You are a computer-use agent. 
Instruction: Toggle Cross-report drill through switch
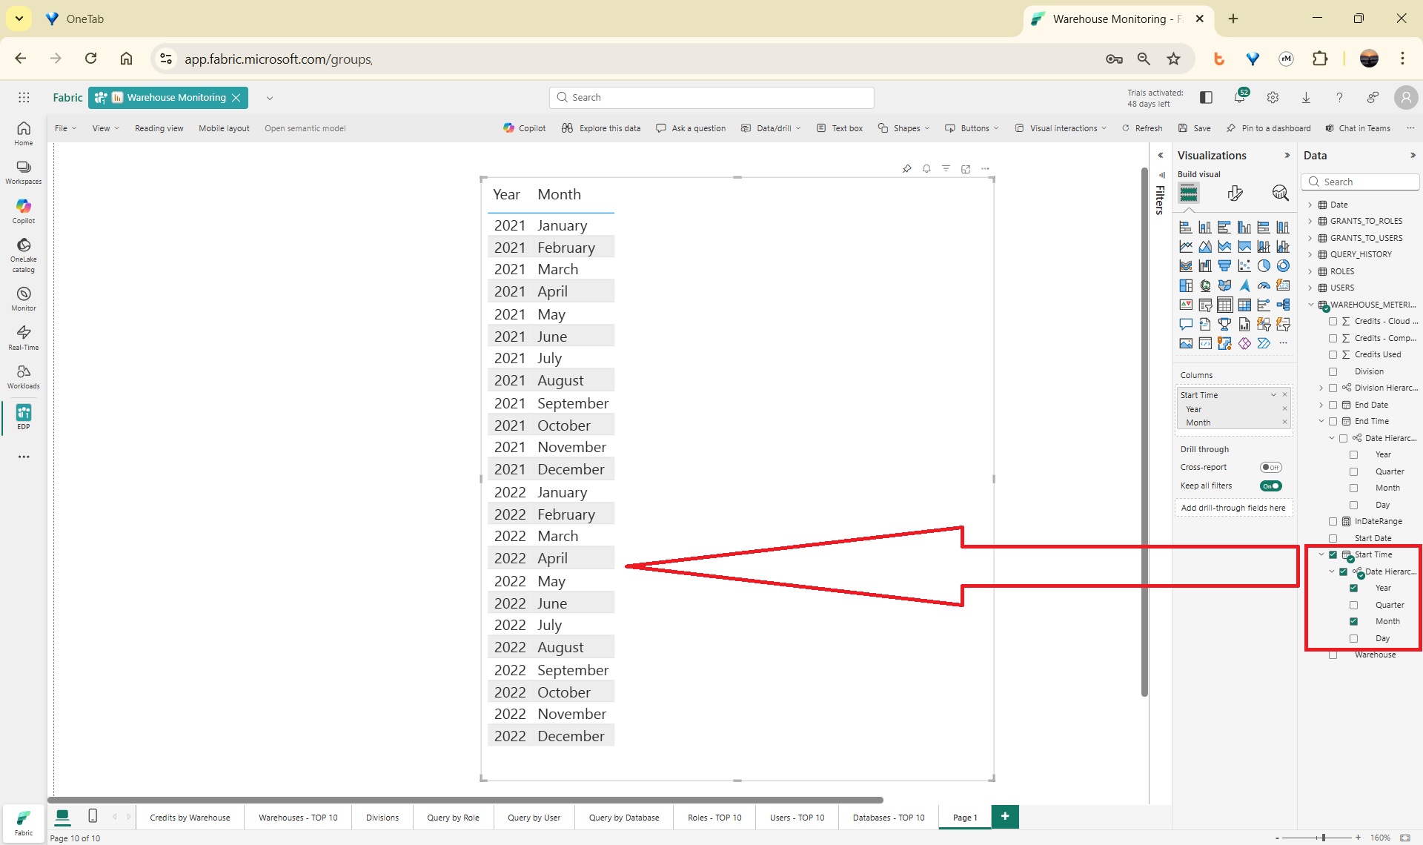tap(1270, 467)
